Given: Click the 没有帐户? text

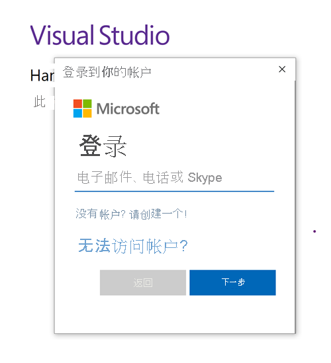Looking at the screenshot, I should click(101, 214).
